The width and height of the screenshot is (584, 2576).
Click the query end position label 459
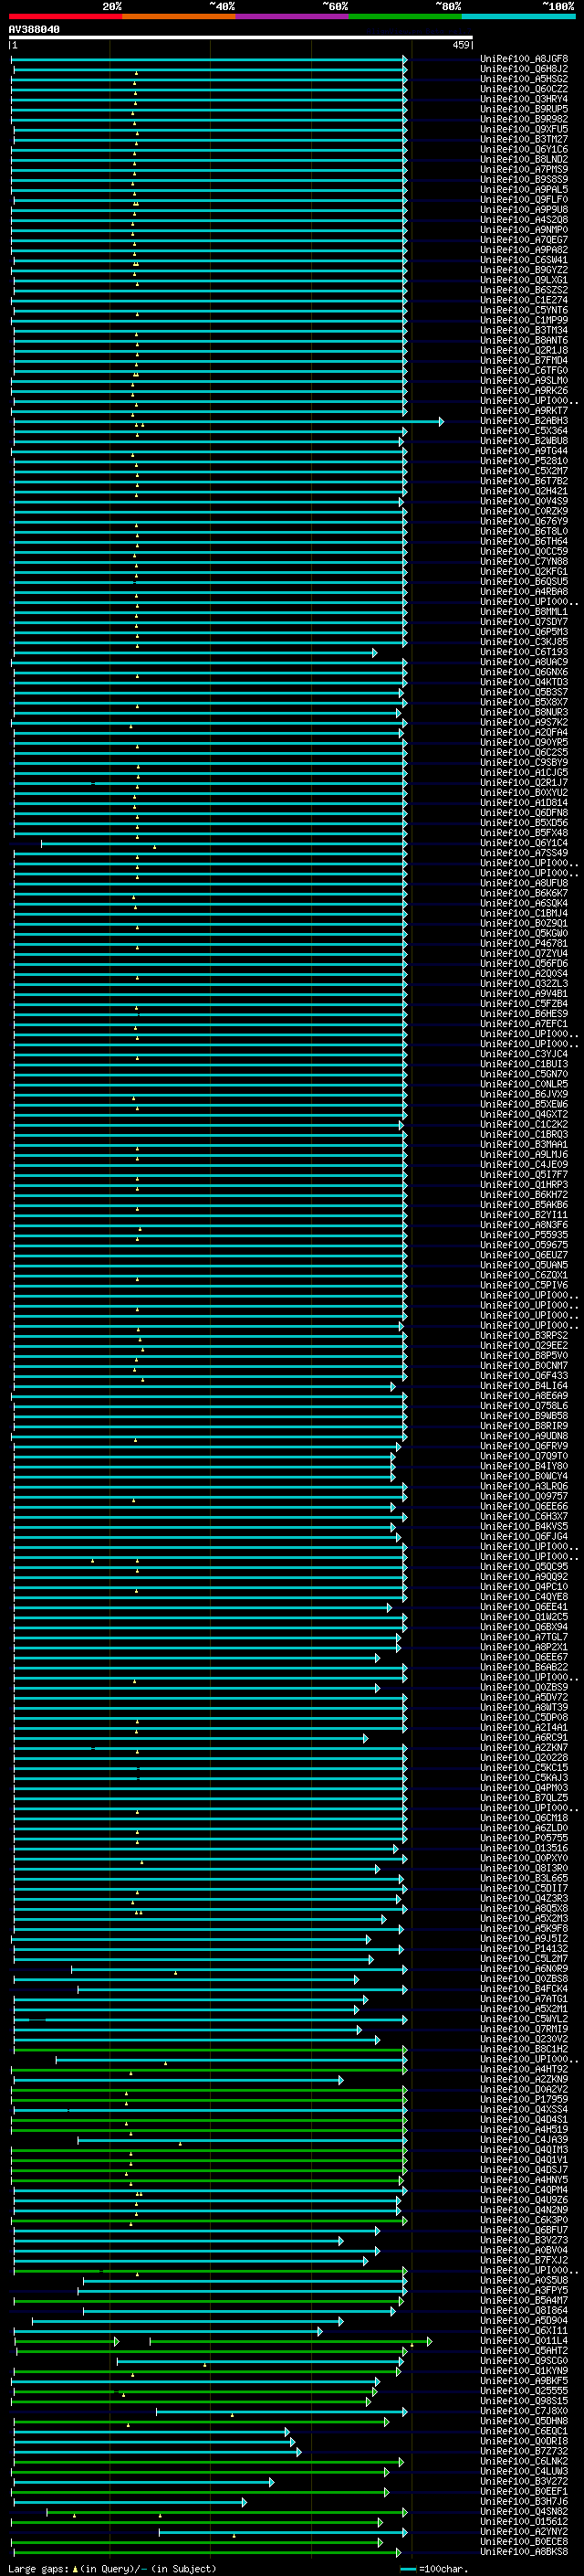[x=460, y=45]
